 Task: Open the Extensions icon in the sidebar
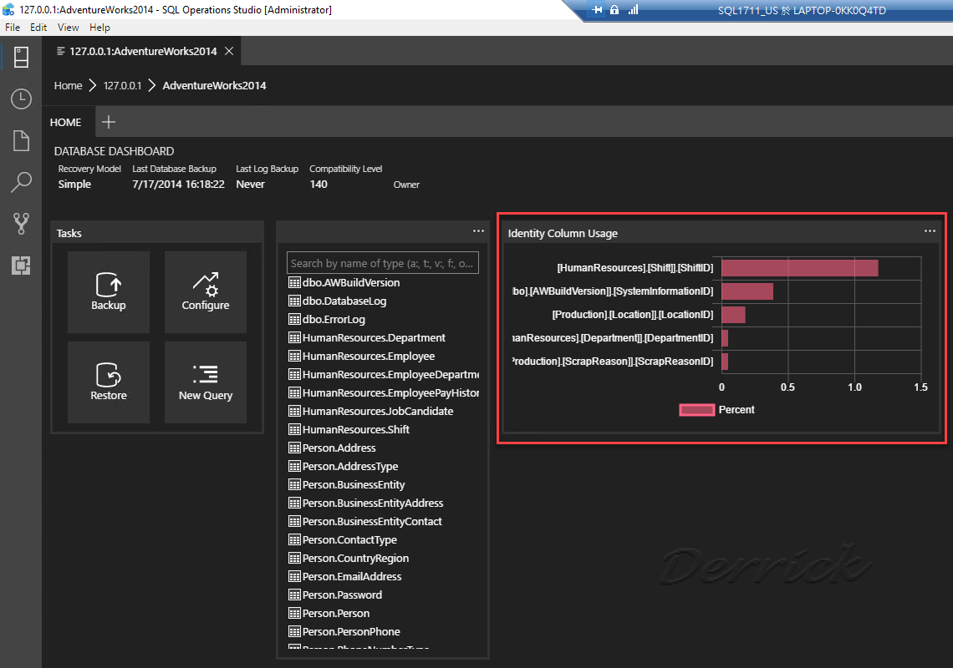20,266
